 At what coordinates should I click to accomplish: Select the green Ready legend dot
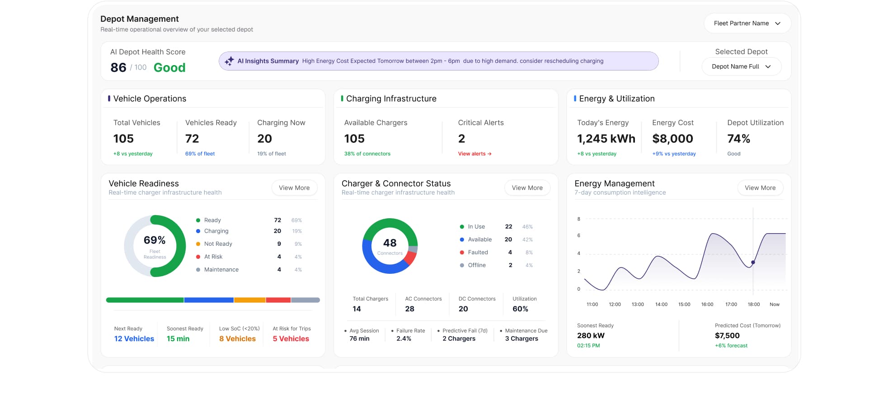(x=198, y=220)
